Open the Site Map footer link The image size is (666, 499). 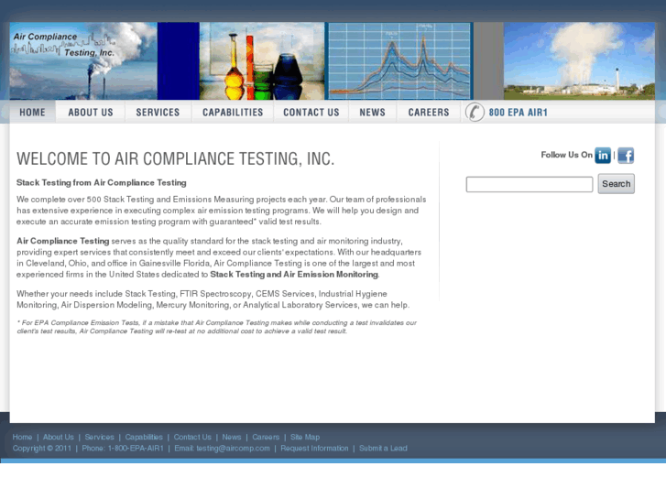305,437
